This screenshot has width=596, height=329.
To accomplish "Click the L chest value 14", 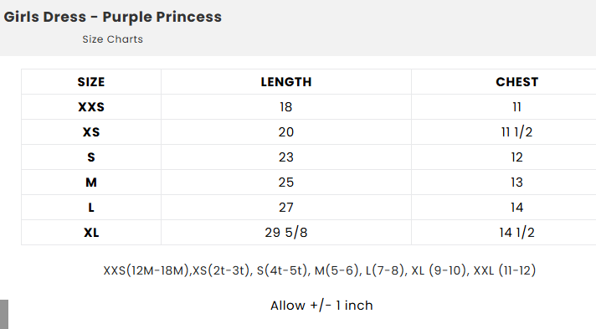I will [517, 208].
